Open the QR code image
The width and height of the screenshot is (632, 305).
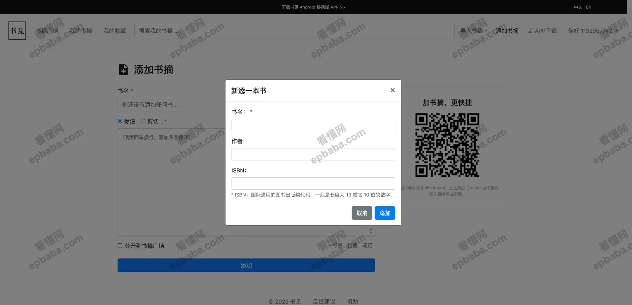pyautogui.click(x=447, y=145)
